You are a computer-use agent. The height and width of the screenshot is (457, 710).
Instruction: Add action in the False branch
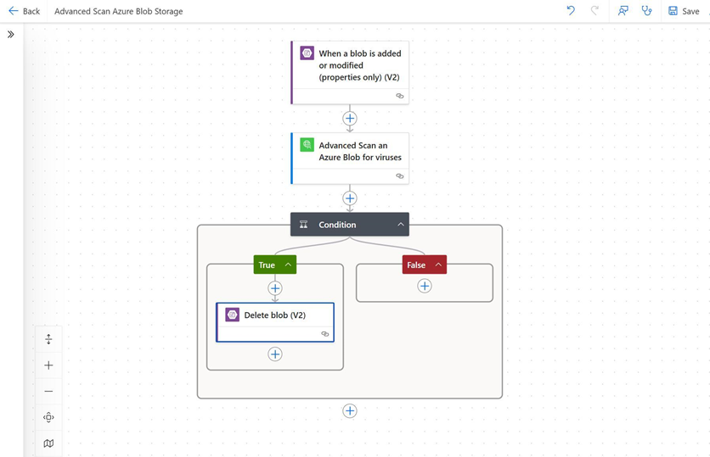425,286
